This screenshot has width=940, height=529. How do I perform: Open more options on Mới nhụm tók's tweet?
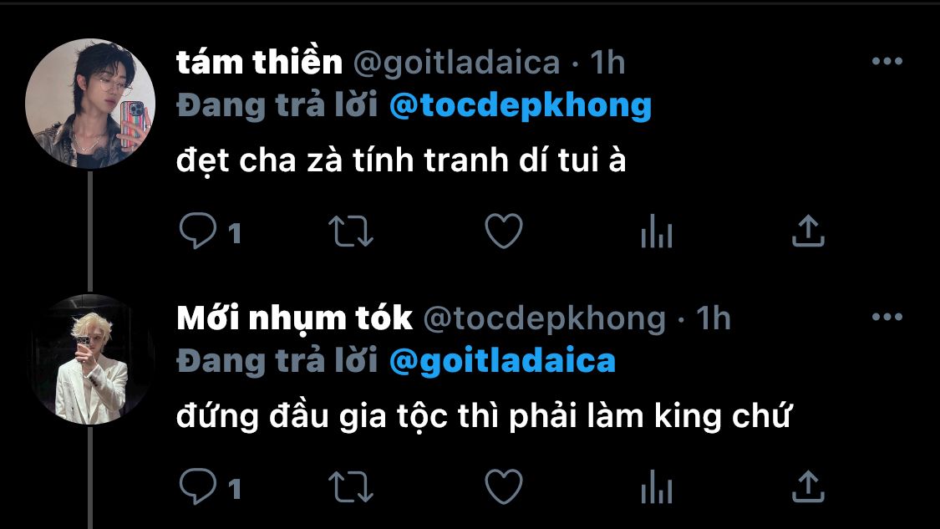click(887, 316)
